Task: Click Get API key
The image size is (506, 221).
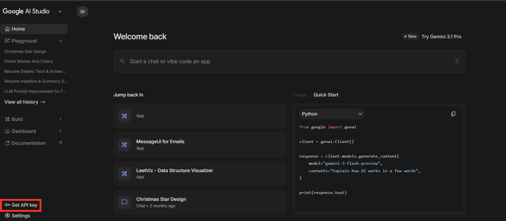Action: (21, 205)
